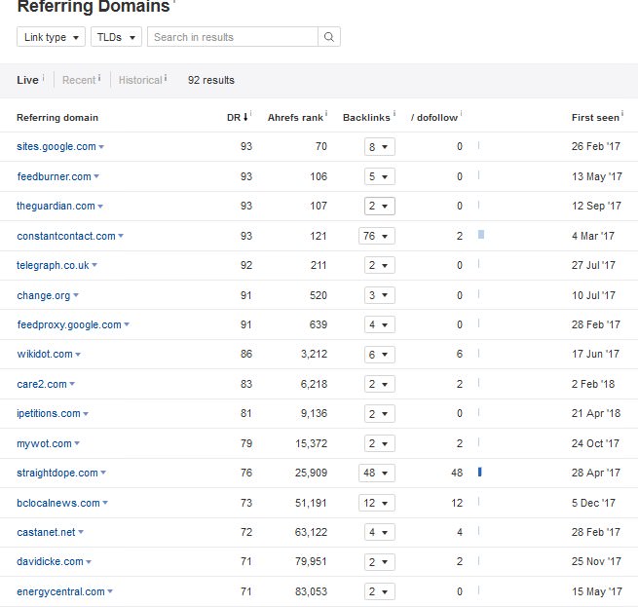This screenshot has height=607, width=638.
Task: Switch to the Live tab
Action: [27, 80]
